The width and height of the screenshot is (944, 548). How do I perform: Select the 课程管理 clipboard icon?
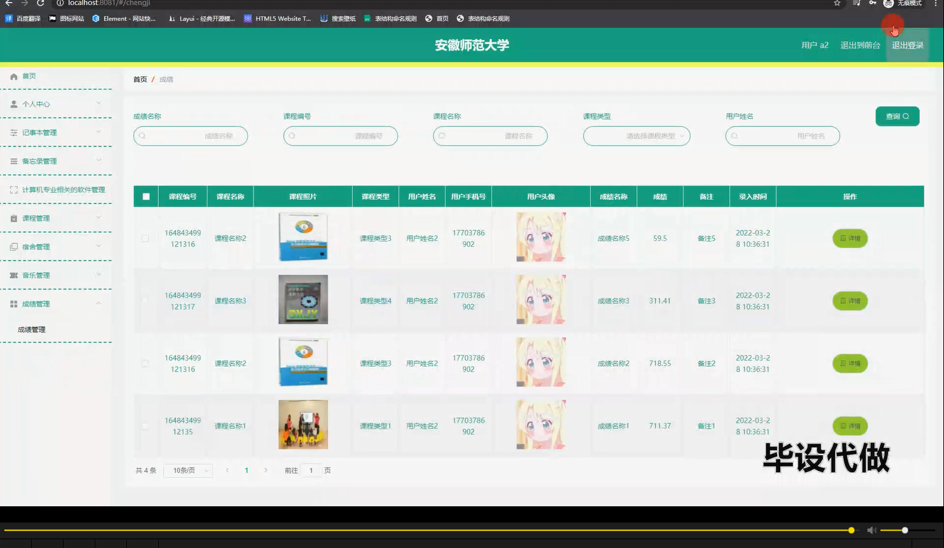[14, 218]
